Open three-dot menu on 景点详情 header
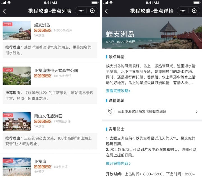Image resolution: width=202 pixels, height=178 pixels. (x=183, y=11)
